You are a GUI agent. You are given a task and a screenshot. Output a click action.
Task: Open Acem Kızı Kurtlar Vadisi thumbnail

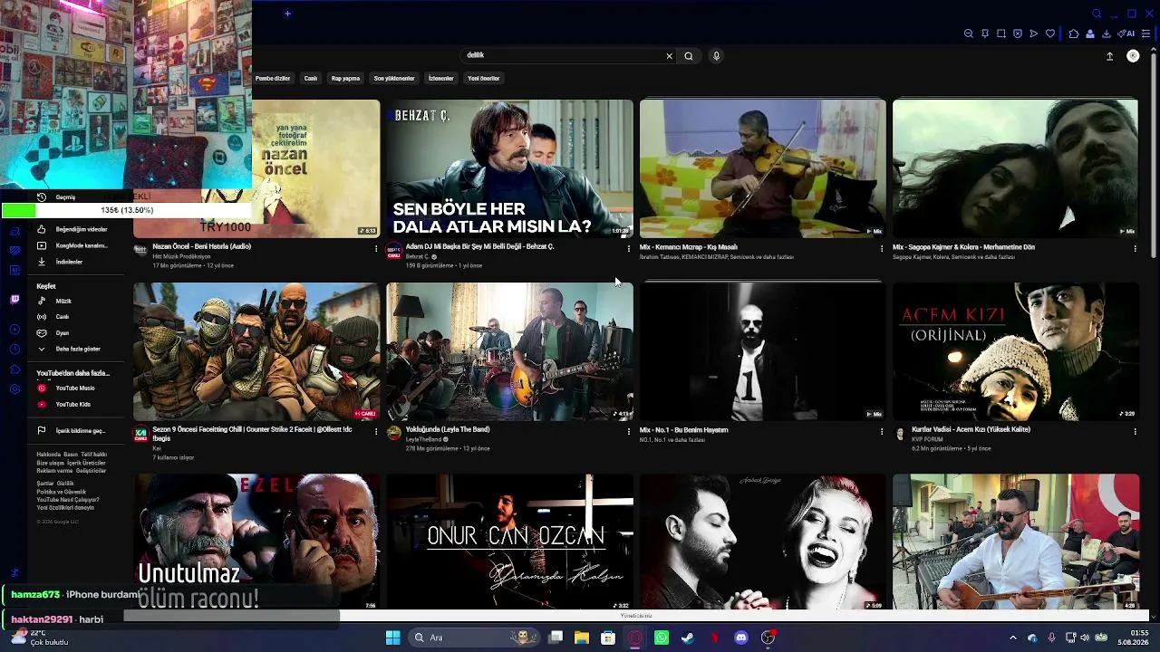(x=1015, y=351)
